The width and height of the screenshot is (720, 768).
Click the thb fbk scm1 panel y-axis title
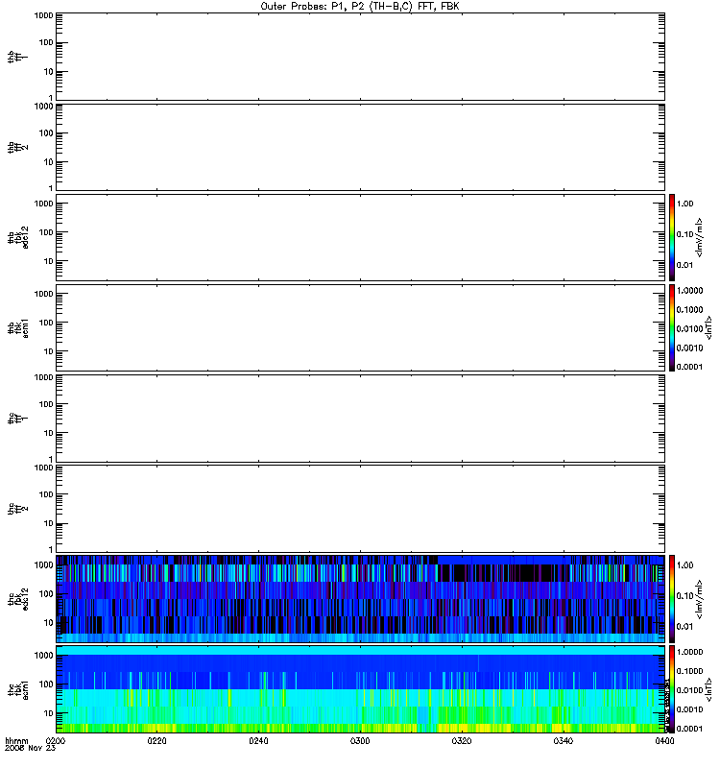coord(17,327)
